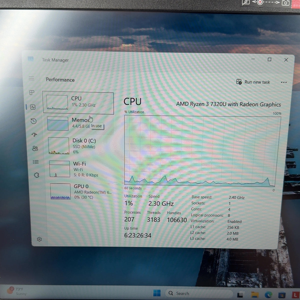Screen dimensions: 300x300
Task: Click the % Utilization graph label
Action: [x=134, y=112]
